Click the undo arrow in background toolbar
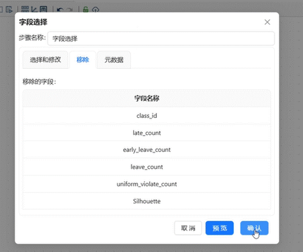 pos(60,9)
